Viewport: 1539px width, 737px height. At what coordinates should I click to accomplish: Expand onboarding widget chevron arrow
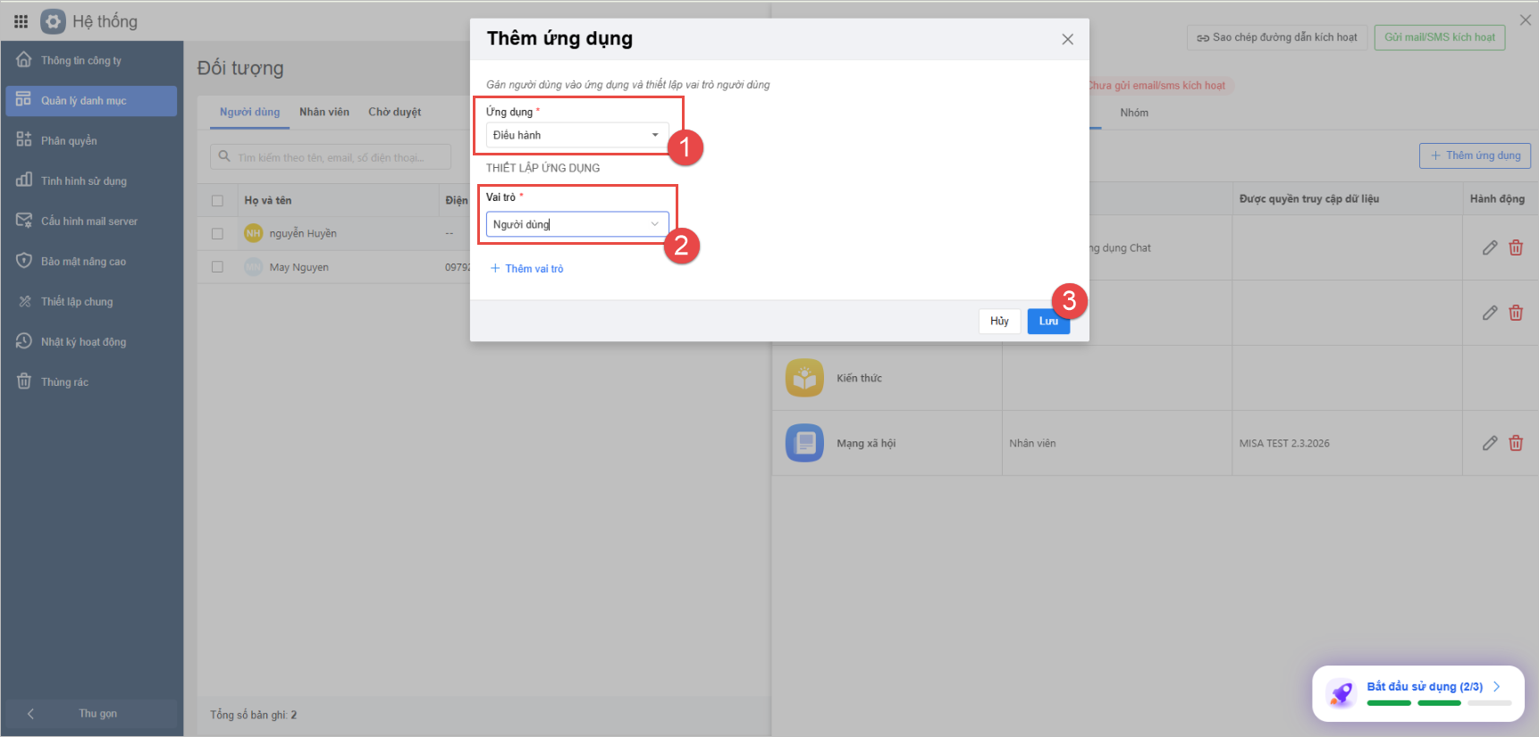[1497, 687]
